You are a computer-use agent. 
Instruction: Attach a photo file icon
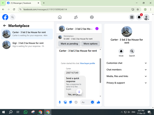click(x=65, y=102)
